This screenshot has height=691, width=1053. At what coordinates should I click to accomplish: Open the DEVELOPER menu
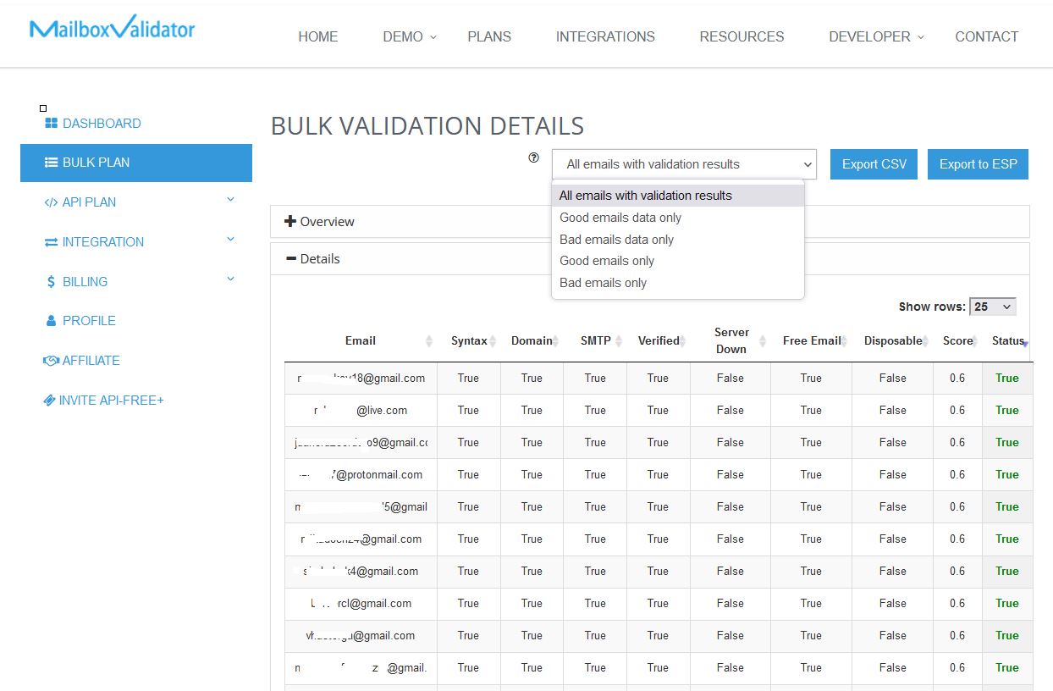pyautogui.click(x=870, y=36)
